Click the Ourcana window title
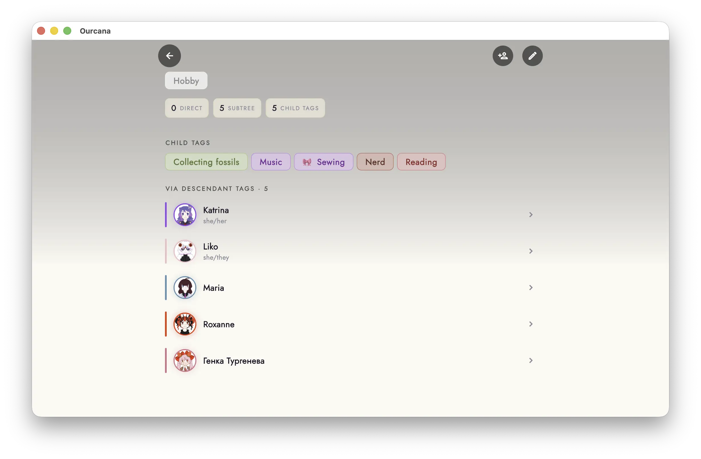The image size is (701, 459). (95, 31)
